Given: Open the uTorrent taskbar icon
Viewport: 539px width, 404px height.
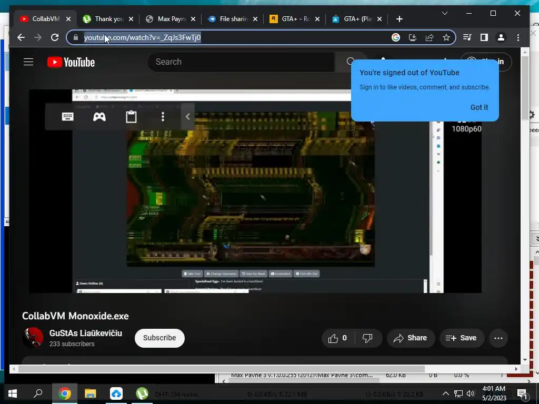Looking at the screenshot, I should click(142, 393).
